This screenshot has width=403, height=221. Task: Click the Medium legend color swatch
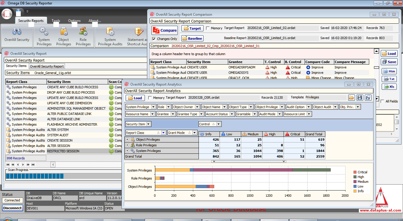tap(355, 182)
